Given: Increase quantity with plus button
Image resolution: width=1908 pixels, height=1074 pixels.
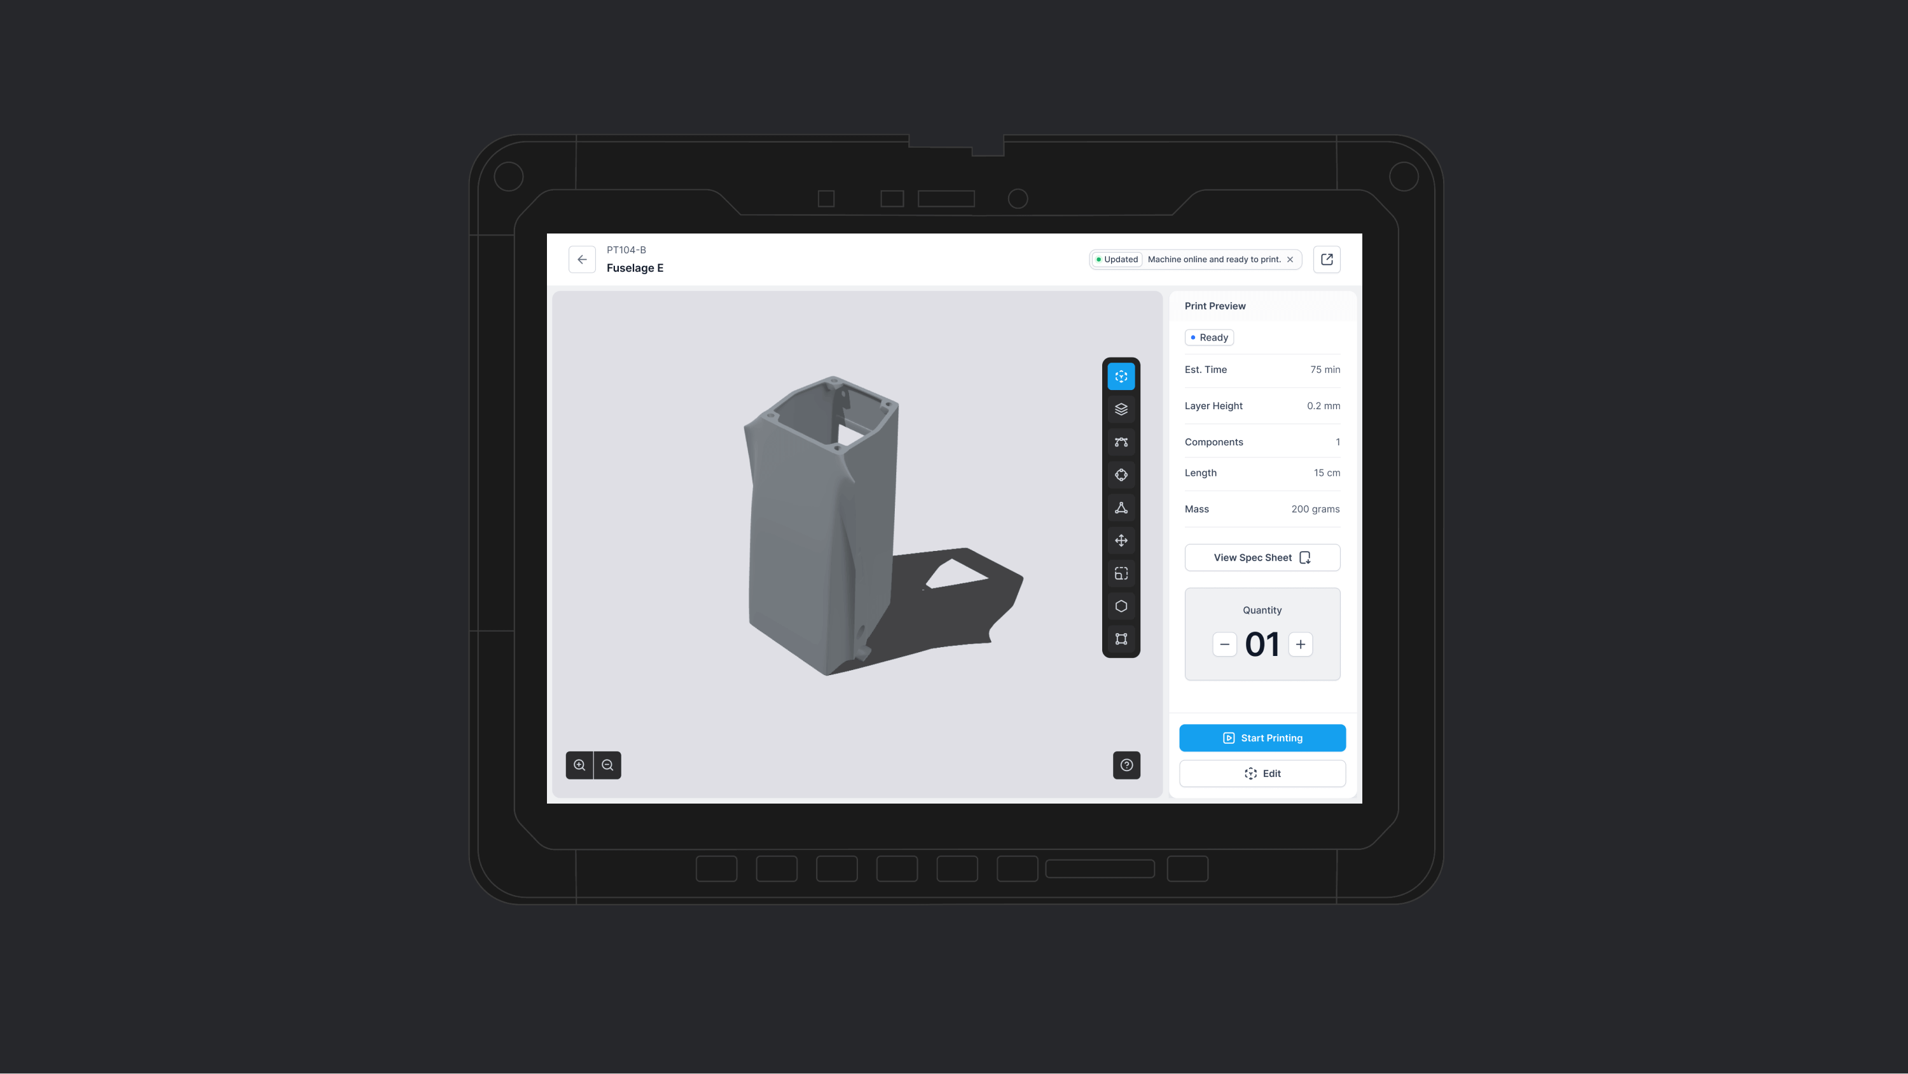Looking at the screenshot, I should [x=1301, y=644].
